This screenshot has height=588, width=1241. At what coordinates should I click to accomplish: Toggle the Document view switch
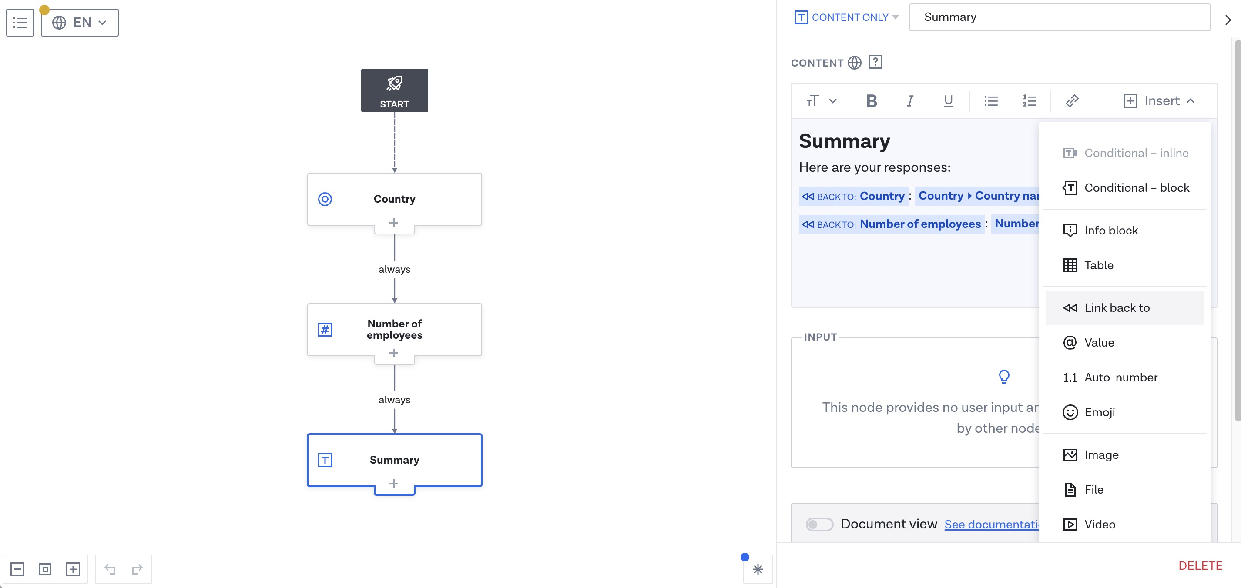(819, 523)
